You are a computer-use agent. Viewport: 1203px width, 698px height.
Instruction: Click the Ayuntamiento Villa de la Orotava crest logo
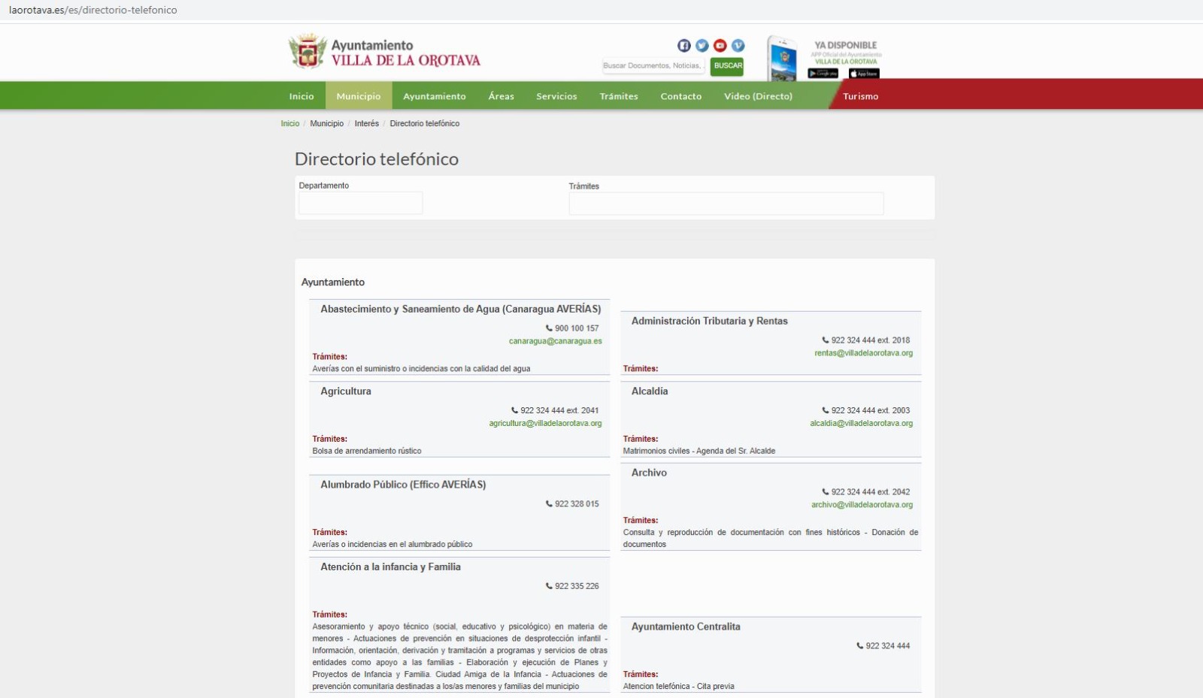point(307,51)
